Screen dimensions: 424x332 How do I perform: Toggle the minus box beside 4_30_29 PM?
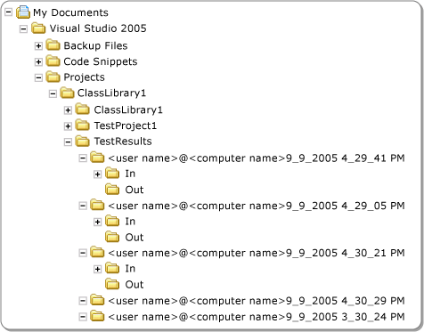point(83,301)
